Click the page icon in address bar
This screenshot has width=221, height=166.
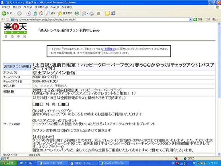12,19
